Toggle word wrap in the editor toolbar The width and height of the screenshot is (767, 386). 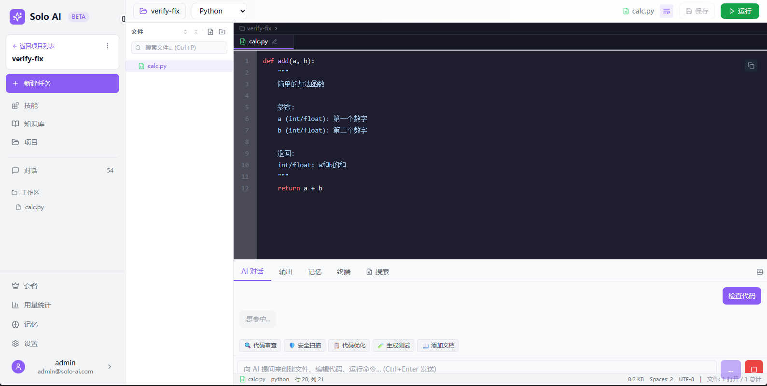[666, 11]
